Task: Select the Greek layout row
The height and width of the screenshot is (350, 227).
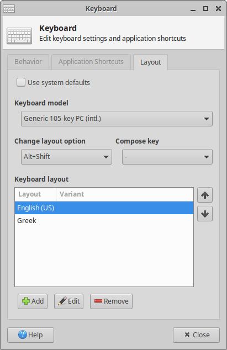Action: [x=104, y=220]
